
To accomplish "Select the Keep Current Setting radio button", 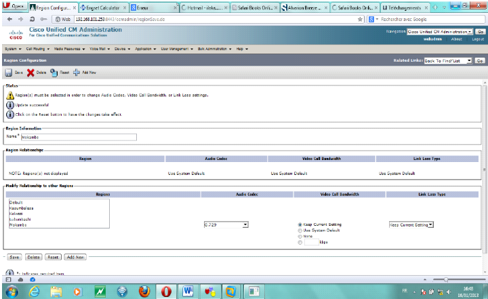I will click(300, 224).
